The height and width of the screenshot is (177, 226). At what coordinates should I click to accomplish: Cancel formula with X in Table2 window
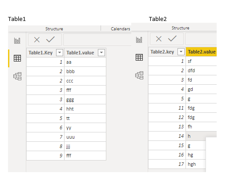click(159, 39)
